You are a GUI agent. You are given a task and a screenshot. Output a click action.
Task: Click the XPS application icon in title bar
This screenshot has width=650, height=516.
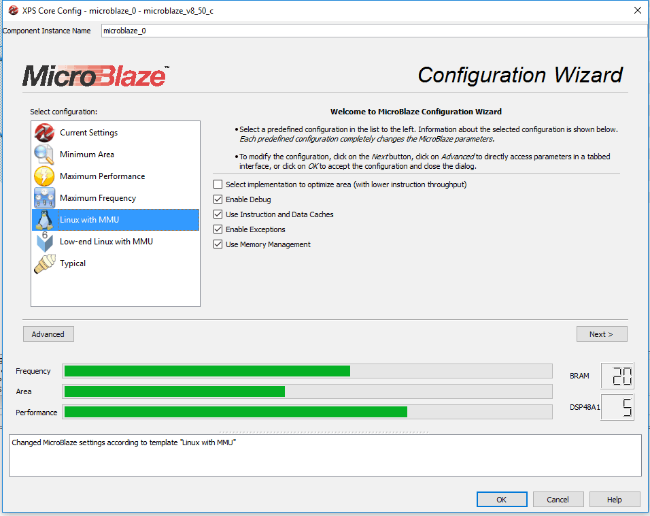12,10
